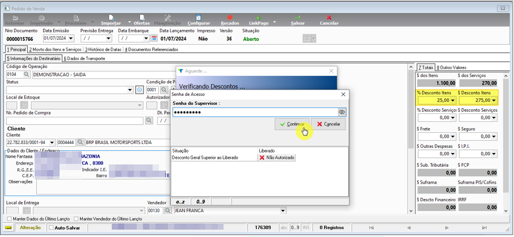Open the Configurar toolbar item
The width and height of the screenshot is (514, 237).
[x=199, y=20]
